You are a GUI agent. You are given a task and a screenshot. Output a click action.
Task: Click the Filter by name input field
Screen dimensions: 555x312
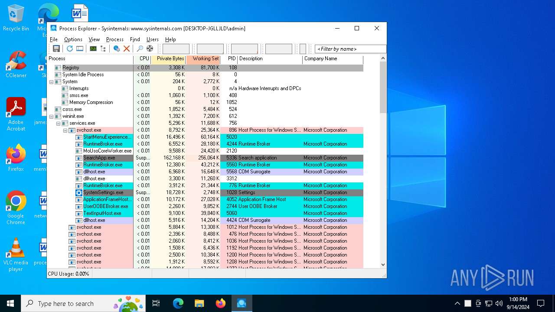click(350, 49)
